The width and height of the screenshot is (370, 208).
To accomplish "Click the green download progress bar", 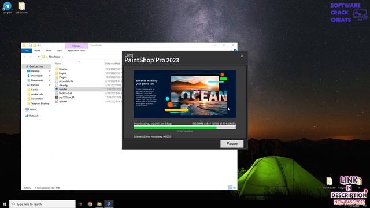I will tap(184, 127).
